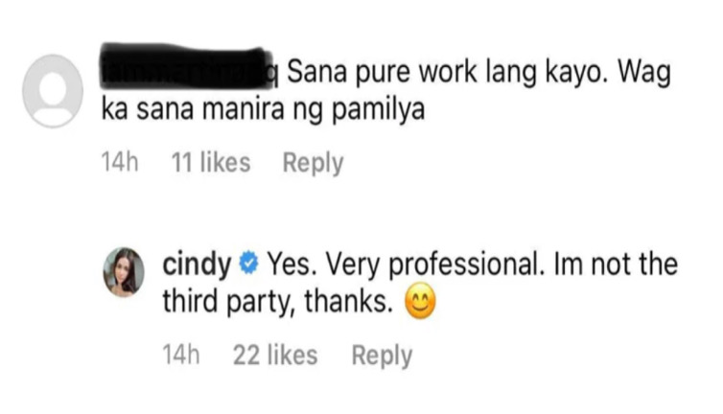
Task: Click the text third party, thanks.
Action: [277, 303]
